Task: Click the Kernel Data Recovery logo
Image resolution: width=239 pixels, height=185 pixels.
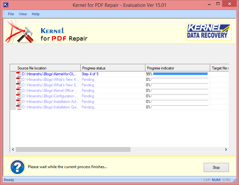Action: [209, 31]
